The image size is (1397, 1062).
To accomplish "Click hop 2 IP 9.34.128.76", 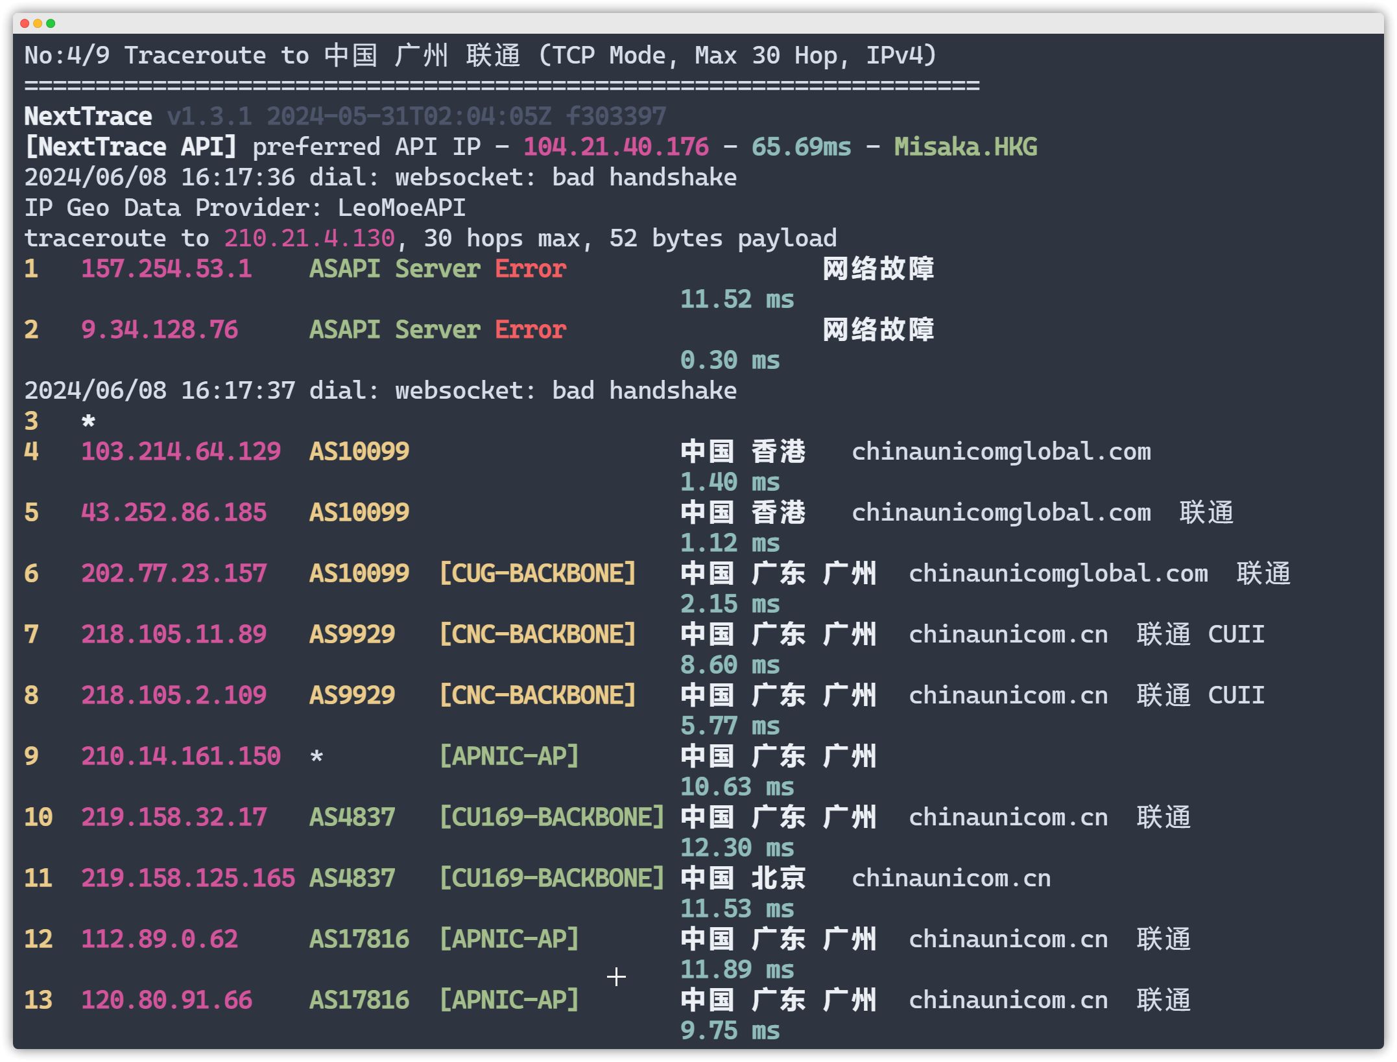I will tap(160, 330).
